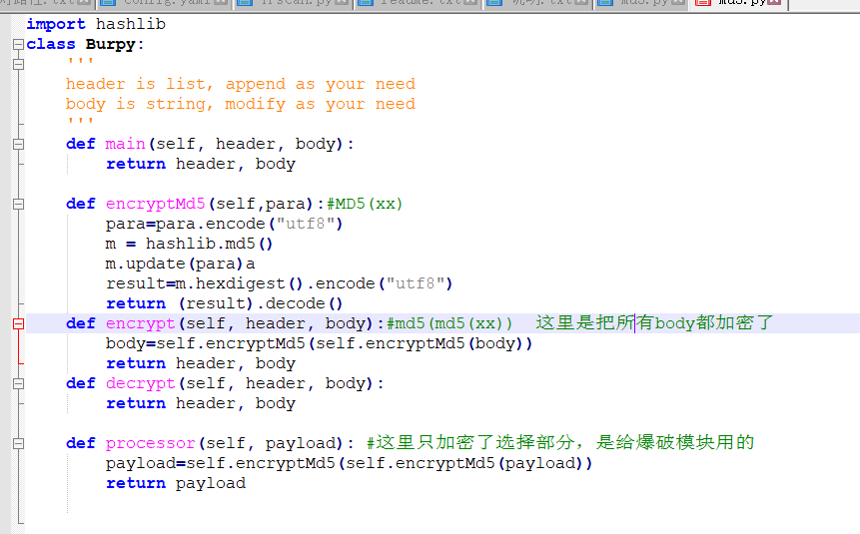The image size is (860, 534).
Task: Collapse the docstring comment block fold
Action: (18, 65)
